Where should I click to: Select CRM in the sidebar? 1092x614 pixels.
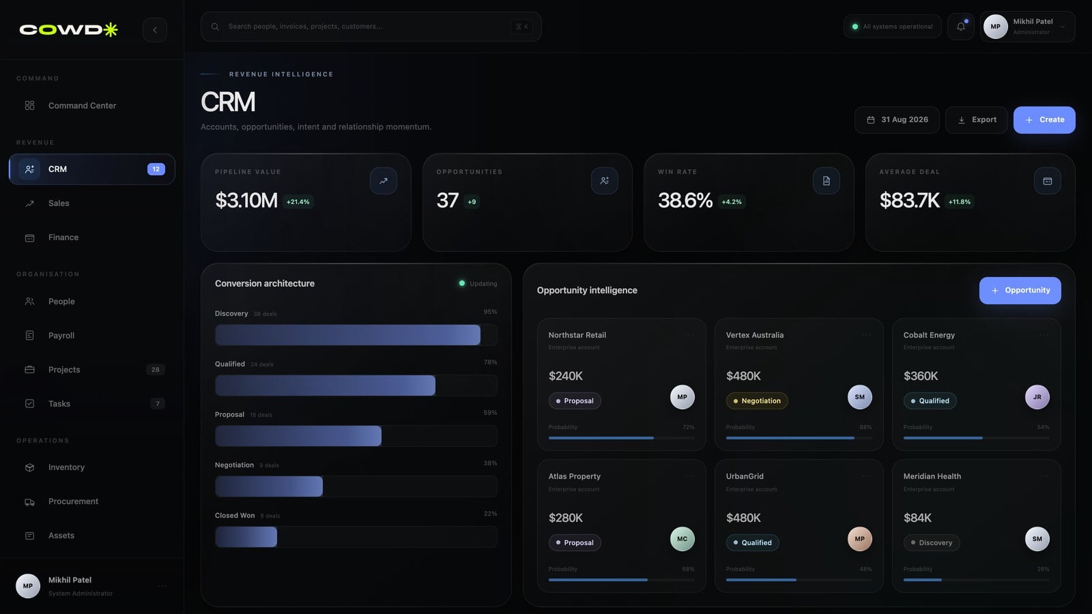coord(91,169)
